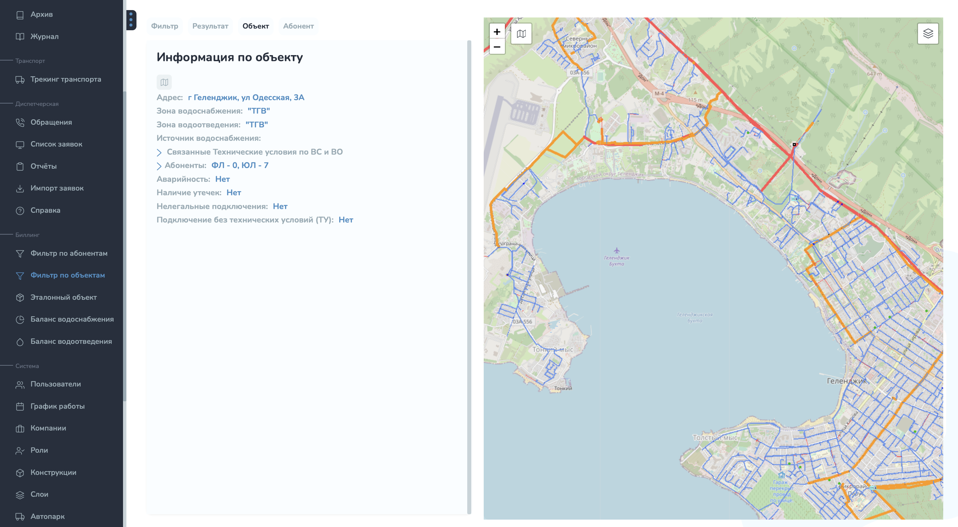Switch to the Фильтр tab
This screenshot has height=527, width=958.
[164, 26]
